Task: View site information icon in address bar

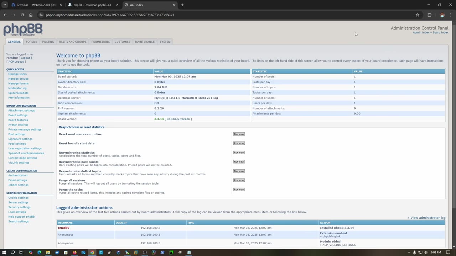Action: (x=41, y=15)
